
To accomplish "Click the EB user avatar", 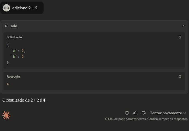I will [x=7, y=8].
